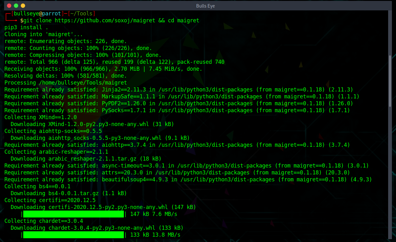Click the github.com/soxoj/maigret URL
This screenshot has width=396, height=242.
[x=105, y=21]
